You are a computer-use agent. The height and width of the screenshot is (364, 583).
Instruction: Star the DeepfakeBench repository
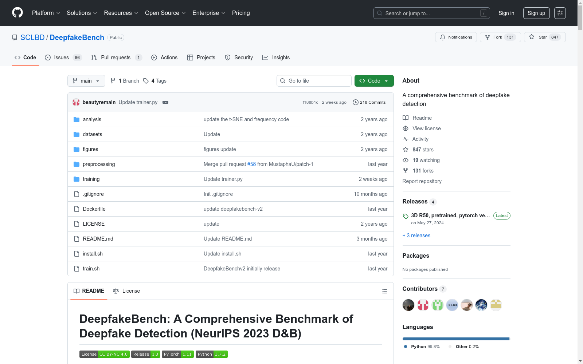click(x=545, y=37)
